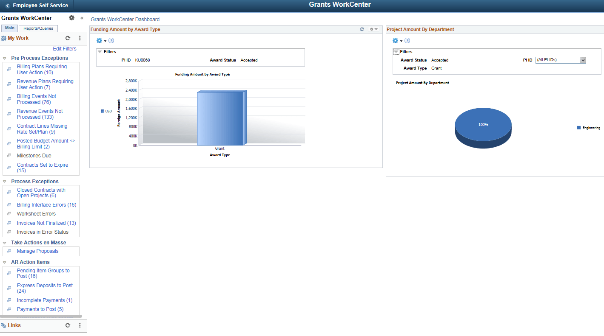Click the icon beside Billing Interface Errors
The image size is (604, 336).
(9, 205)
